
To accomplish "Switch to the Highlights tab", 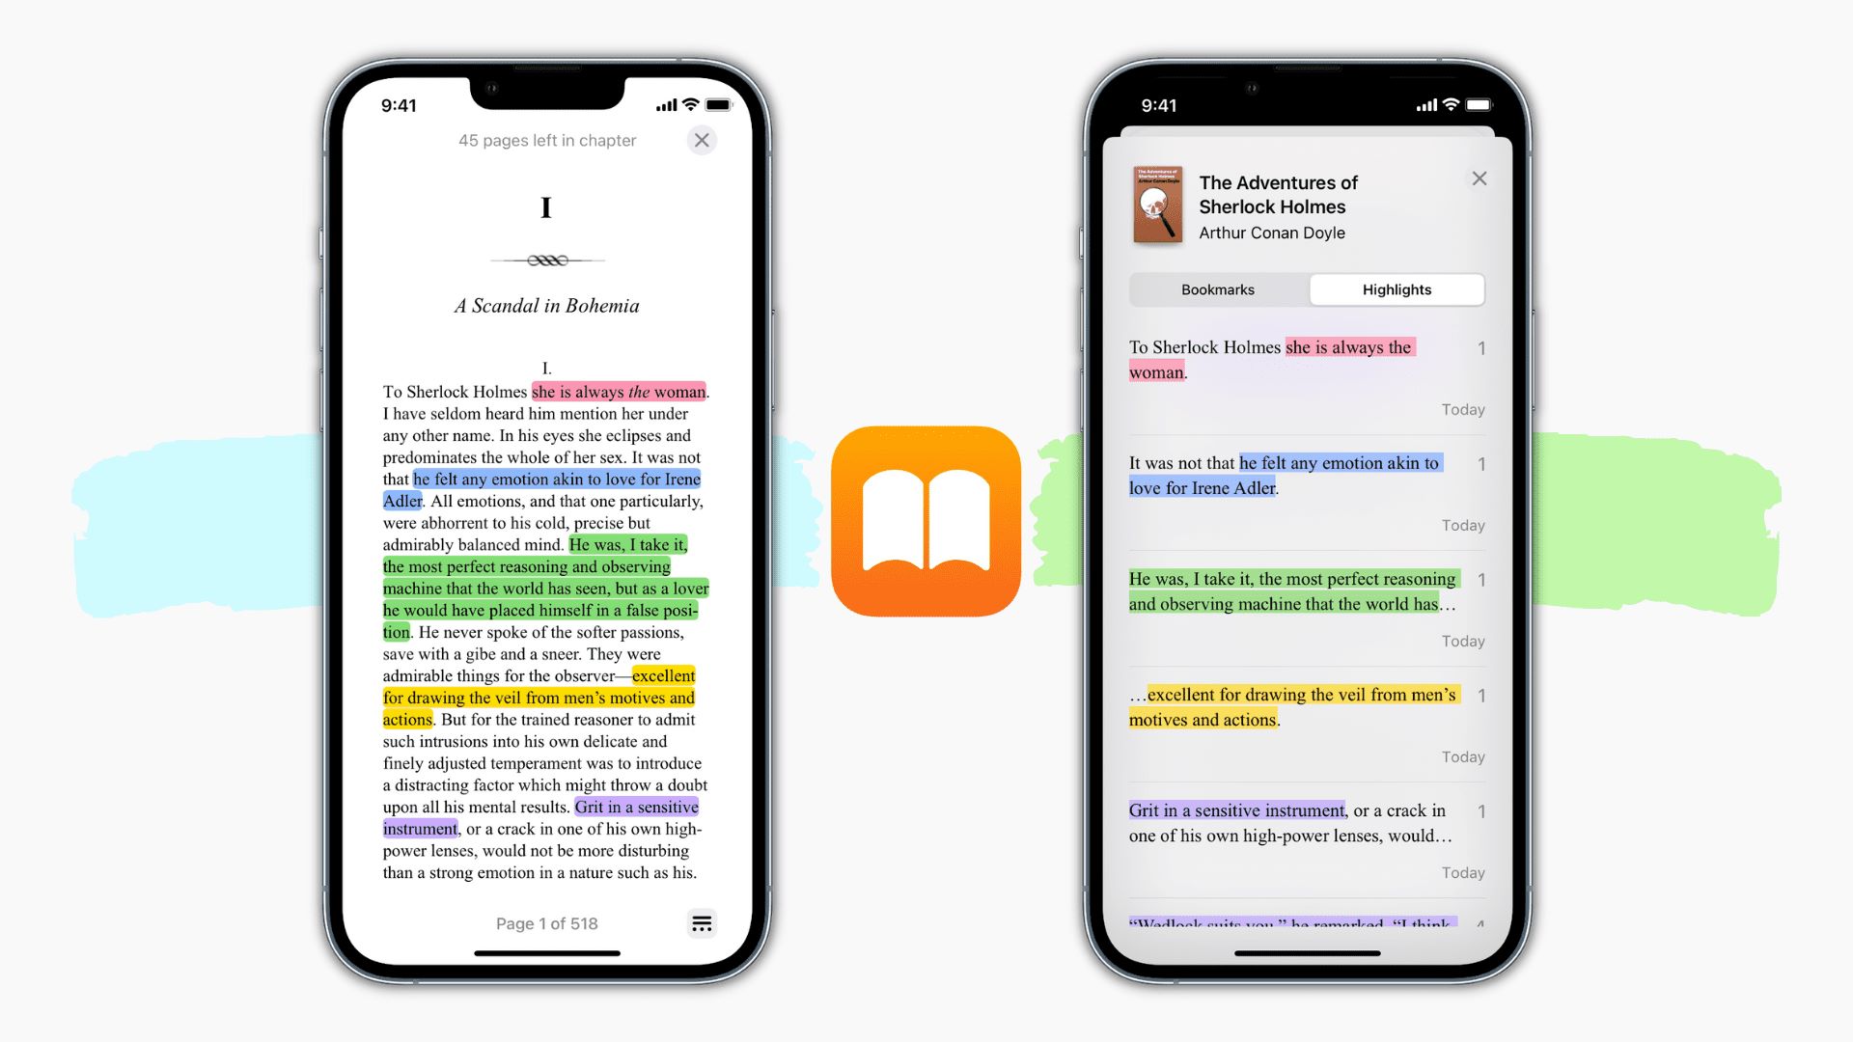I will 1395,288.
